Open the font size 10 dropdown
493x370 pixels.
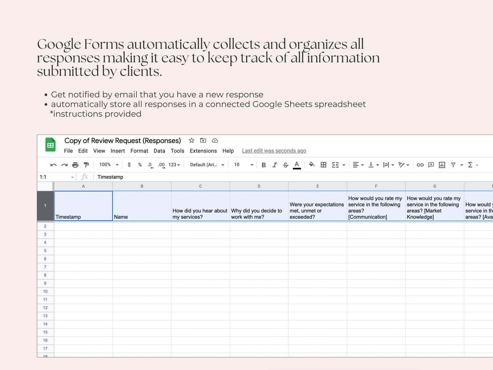(244, 165)
